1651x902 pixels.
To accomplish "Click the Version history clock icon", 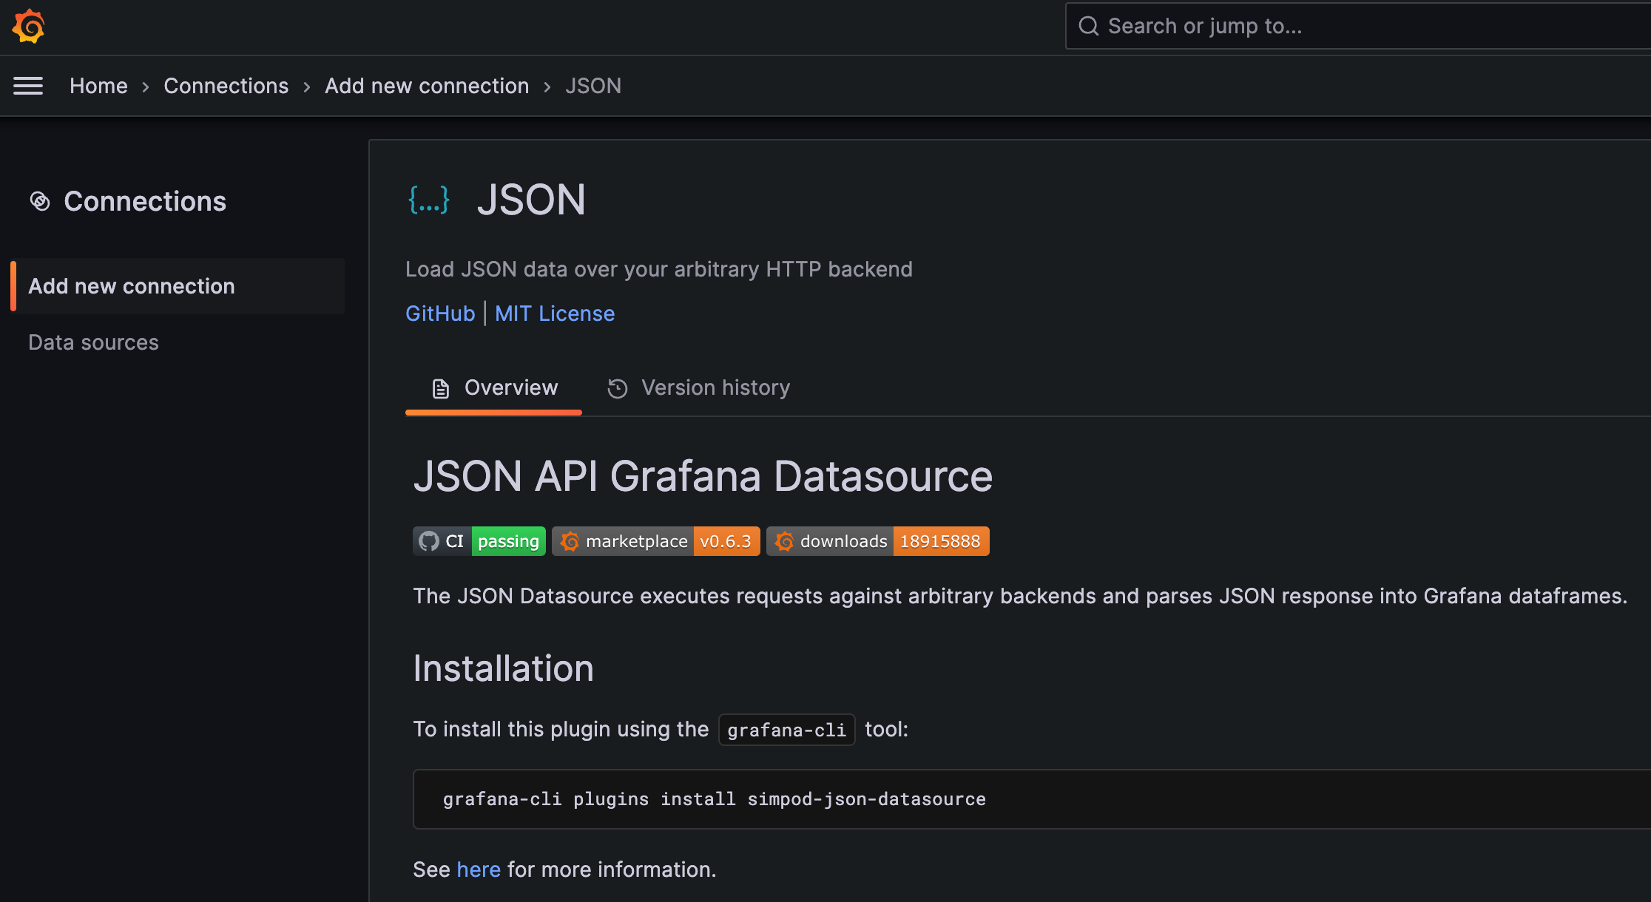I will [x=618, y=388].
